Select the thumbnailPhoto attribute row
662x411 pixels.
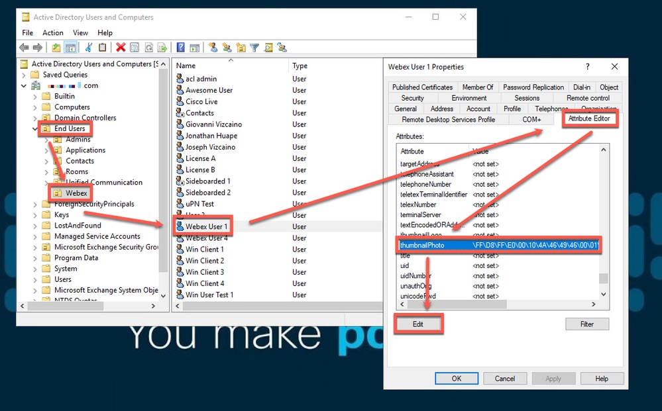(498, 246)
